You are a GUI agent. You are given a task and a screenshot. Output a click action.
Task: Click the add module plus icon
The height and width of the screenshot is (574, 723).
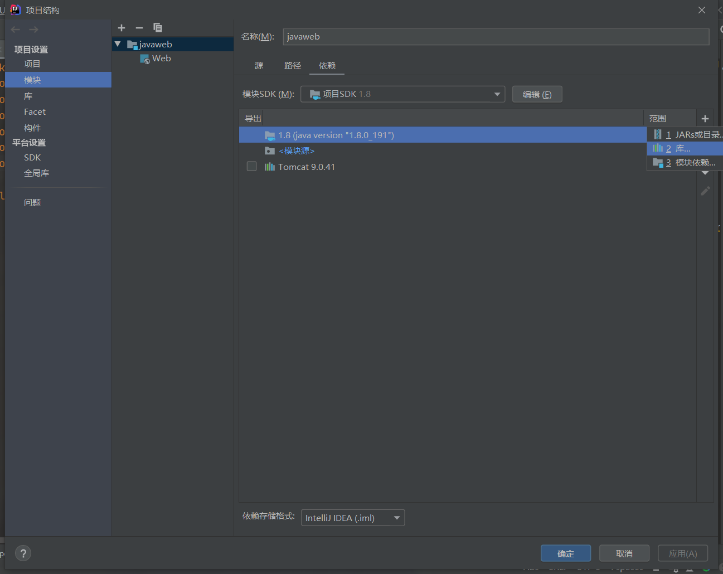point(122,28)
